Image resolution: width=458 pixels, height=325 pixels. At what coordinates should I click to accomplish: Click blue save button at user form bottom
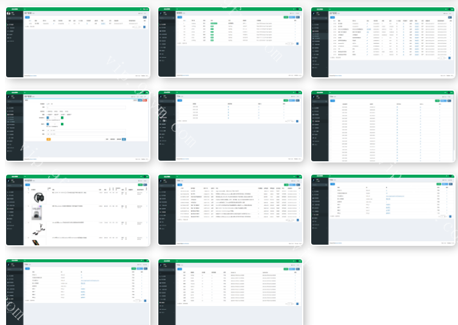tap(124, 139)
